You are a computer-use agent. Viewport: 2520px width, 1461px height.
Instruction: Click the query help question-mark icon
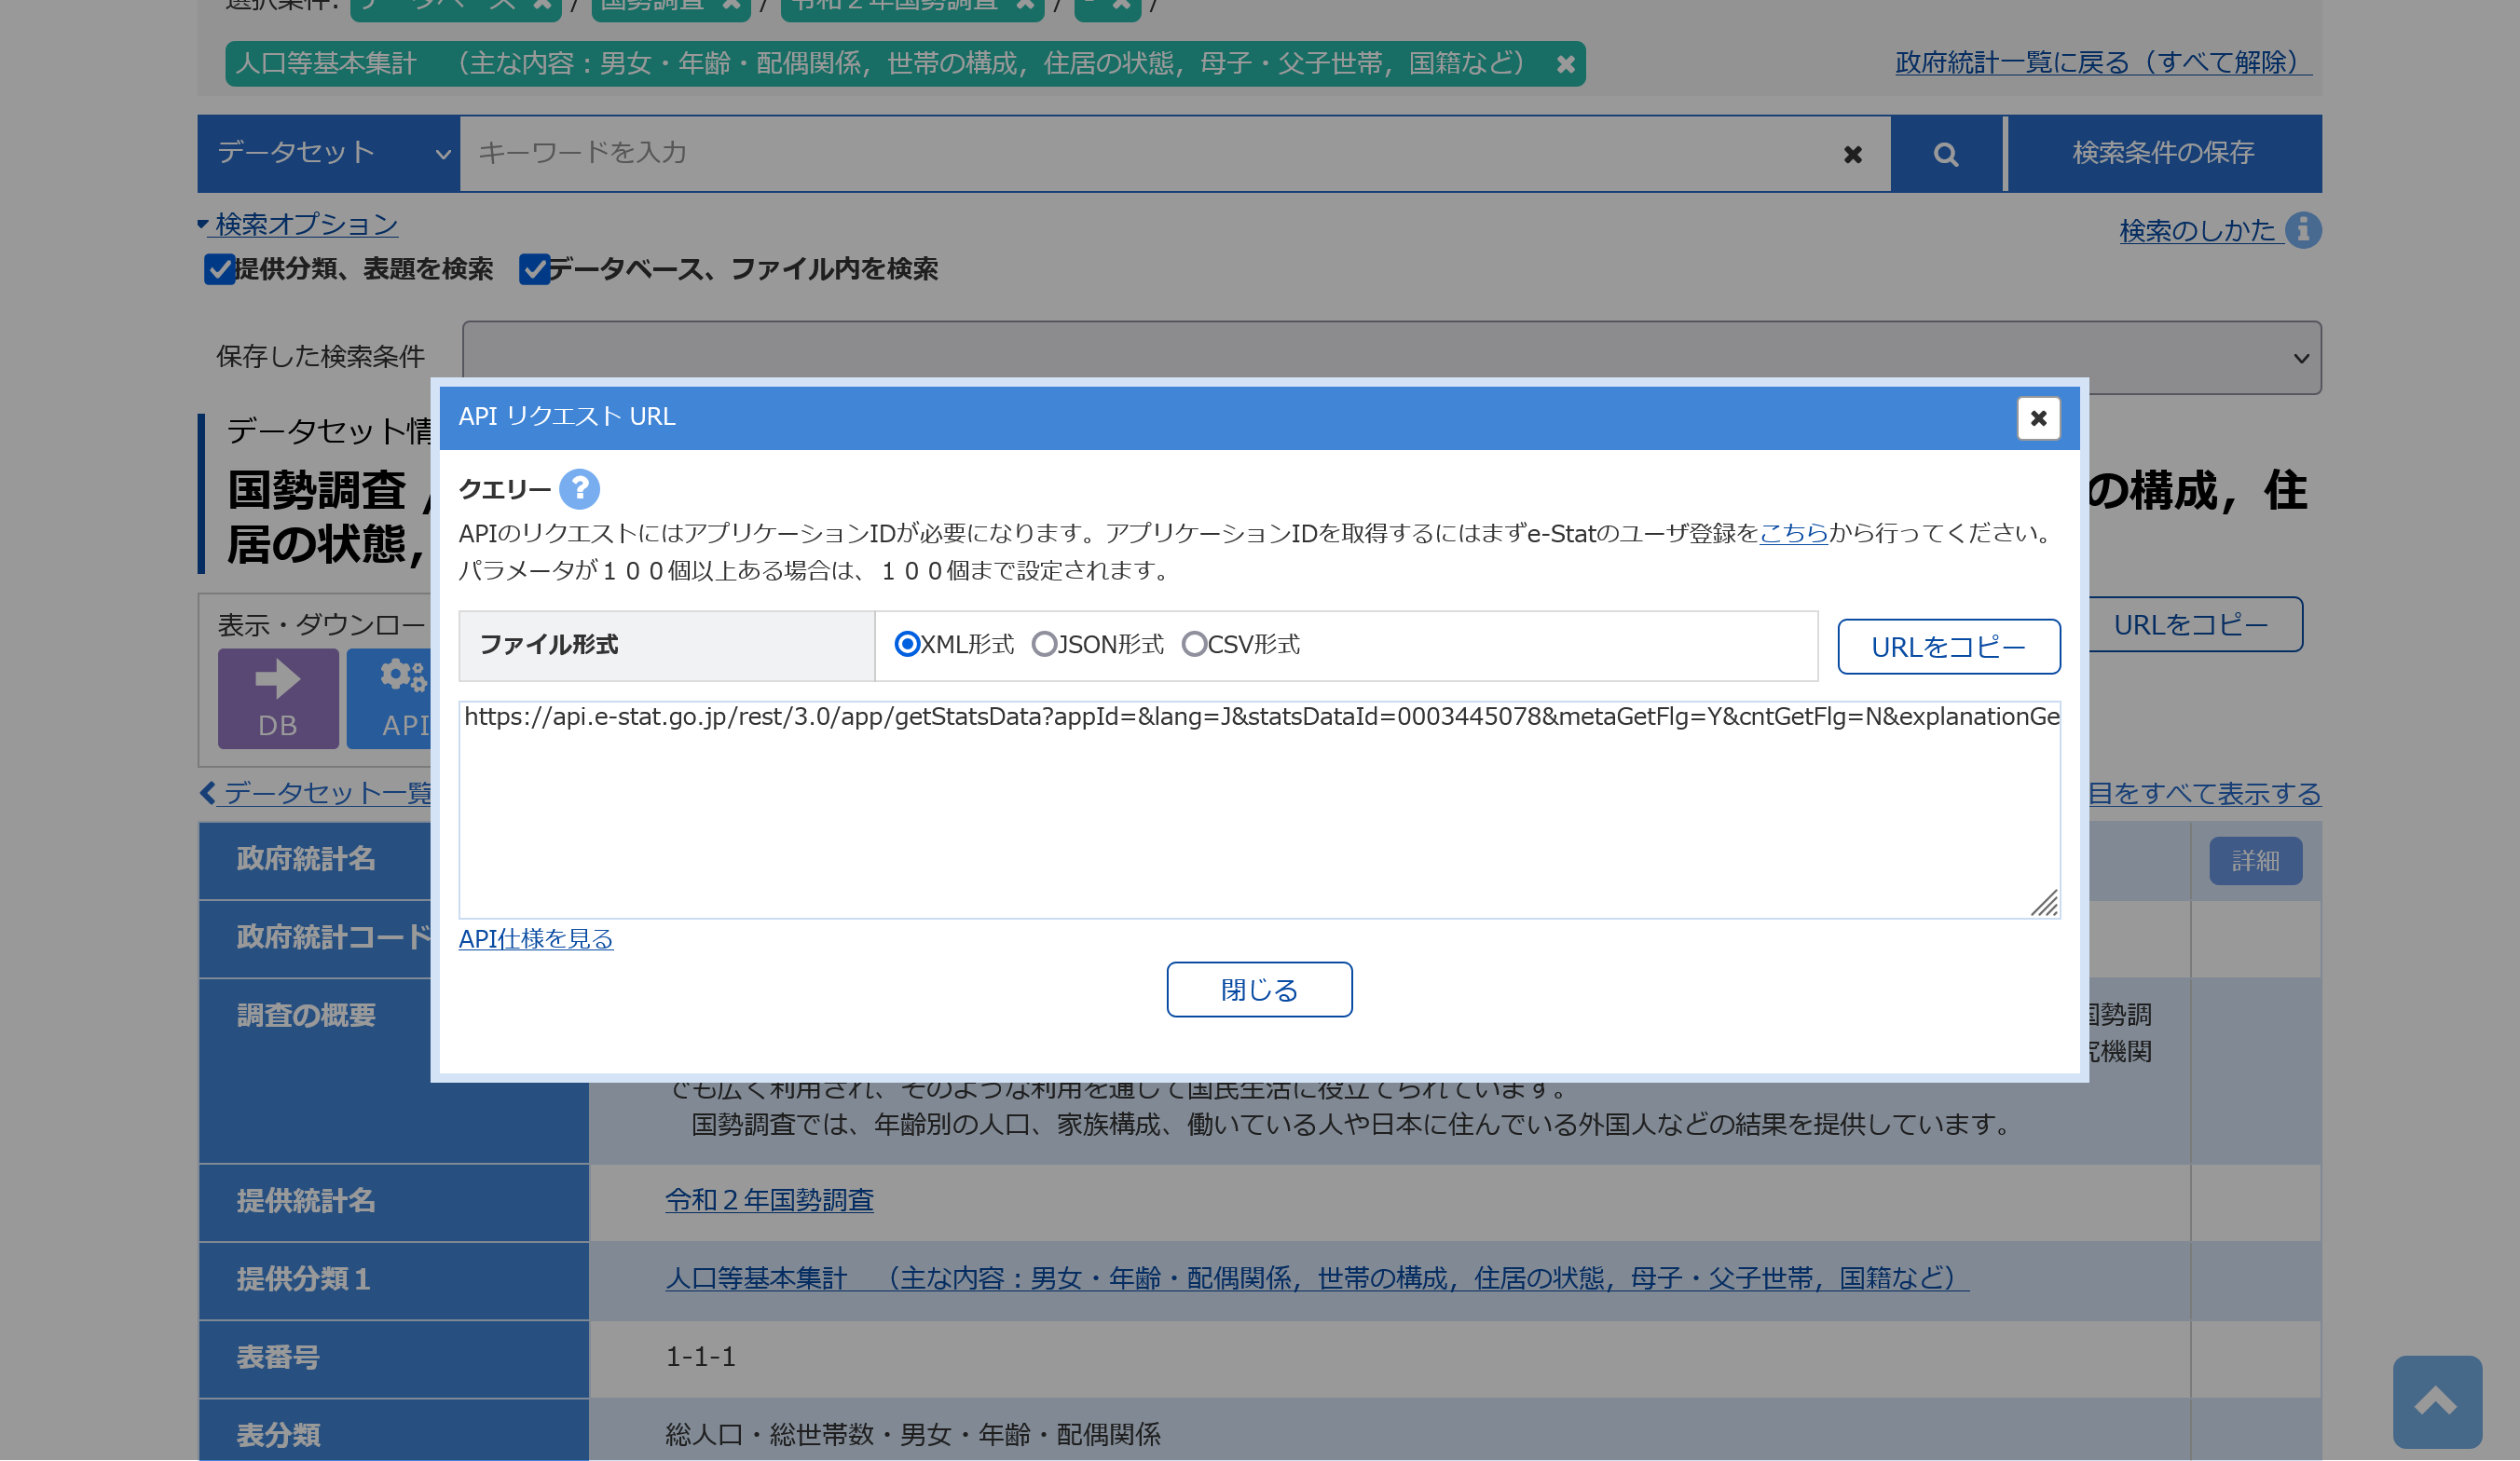coord(579,489)
